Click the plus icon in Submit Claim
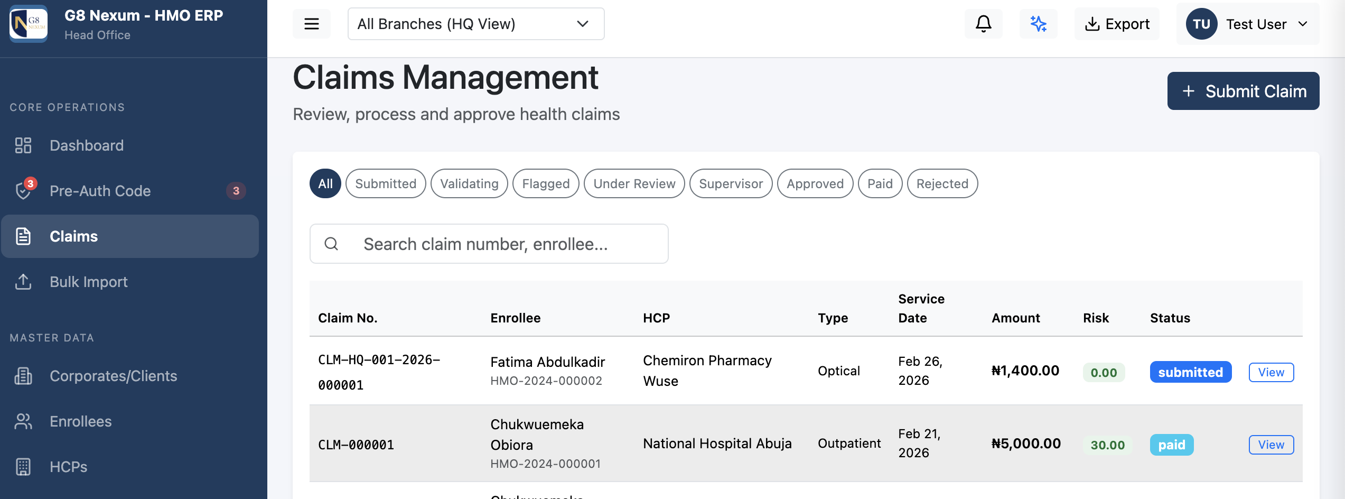This screenshot has width=1345, height=499. (x=1189, y=91)
